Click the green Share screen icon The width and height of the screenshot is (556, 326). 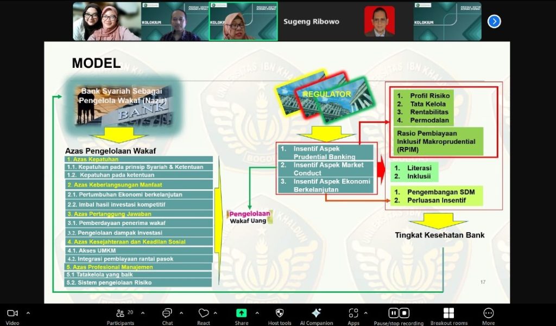point(242,314)
